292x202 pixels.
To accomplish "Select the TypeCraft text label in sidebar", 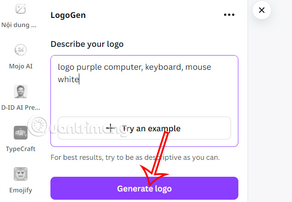I will click(x=21, y=149).
